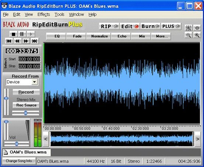Pause the audio playback
Image resolution: width=204 pixels, height=167 pixels.
(22, 34)
